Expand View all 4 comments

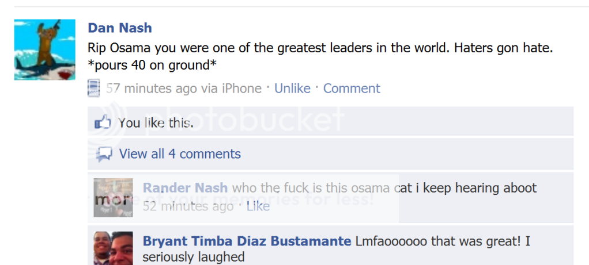180,153
